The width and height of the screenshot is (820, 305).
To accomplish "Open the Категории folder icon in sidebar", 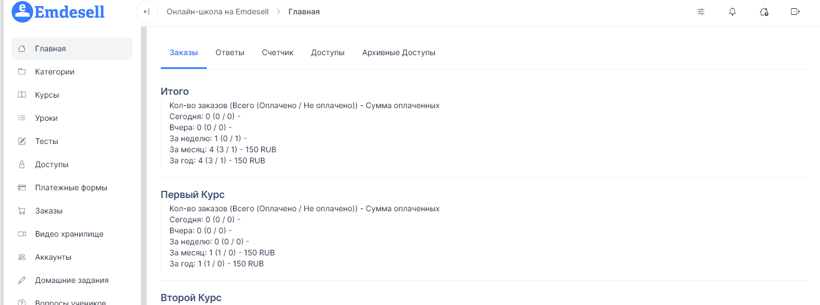I will (22, 72).
